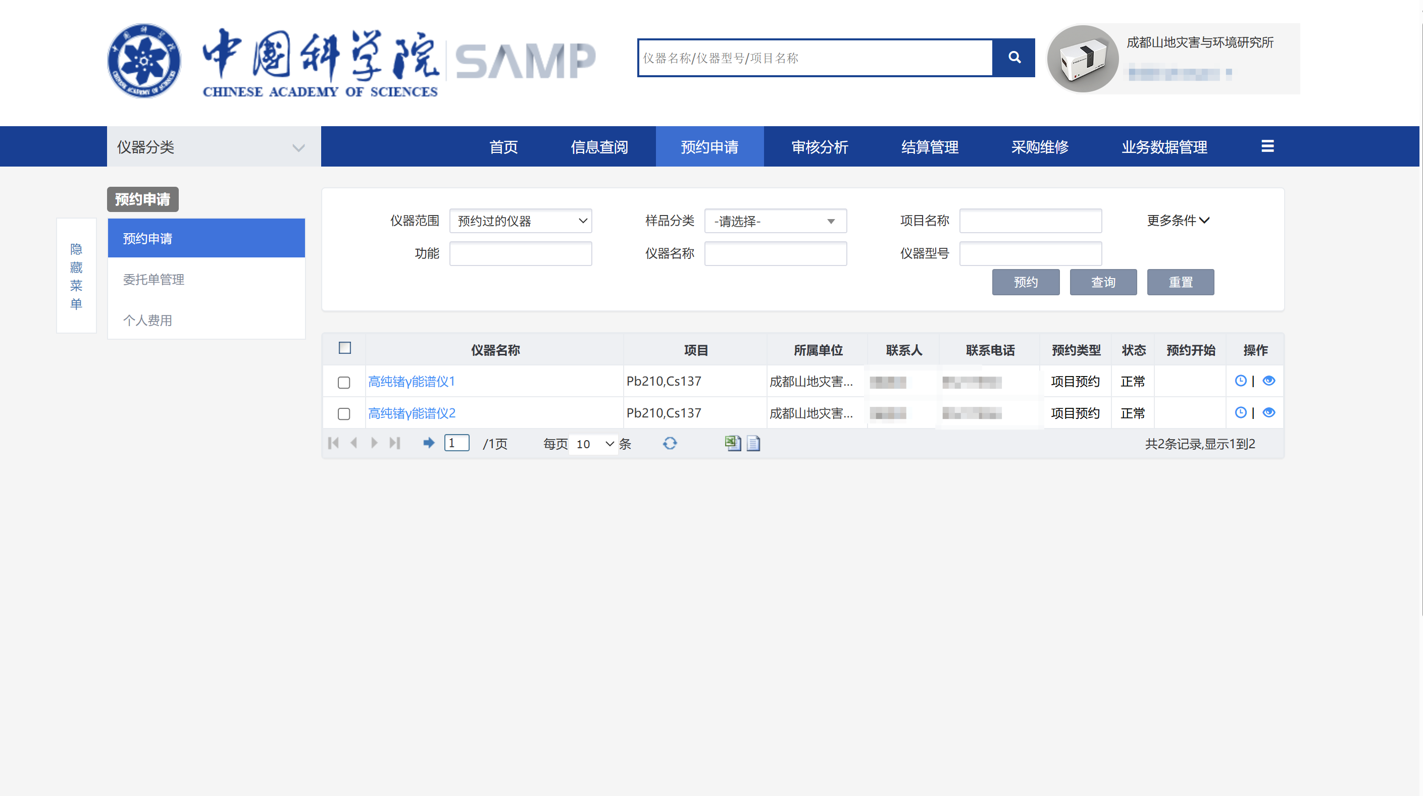Click clock icon for 高纯锗γ能谱仪1 row
The image size is (1423, 796).
tap(1240, 381)
